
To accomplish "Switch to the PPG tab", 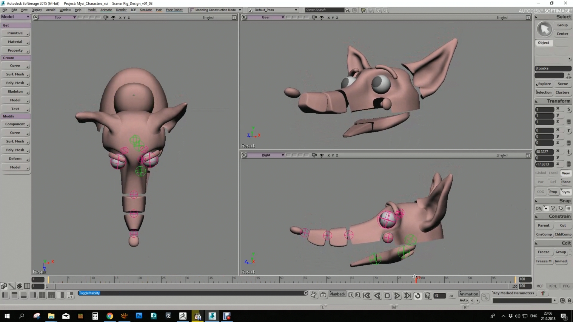I will 566,286.
